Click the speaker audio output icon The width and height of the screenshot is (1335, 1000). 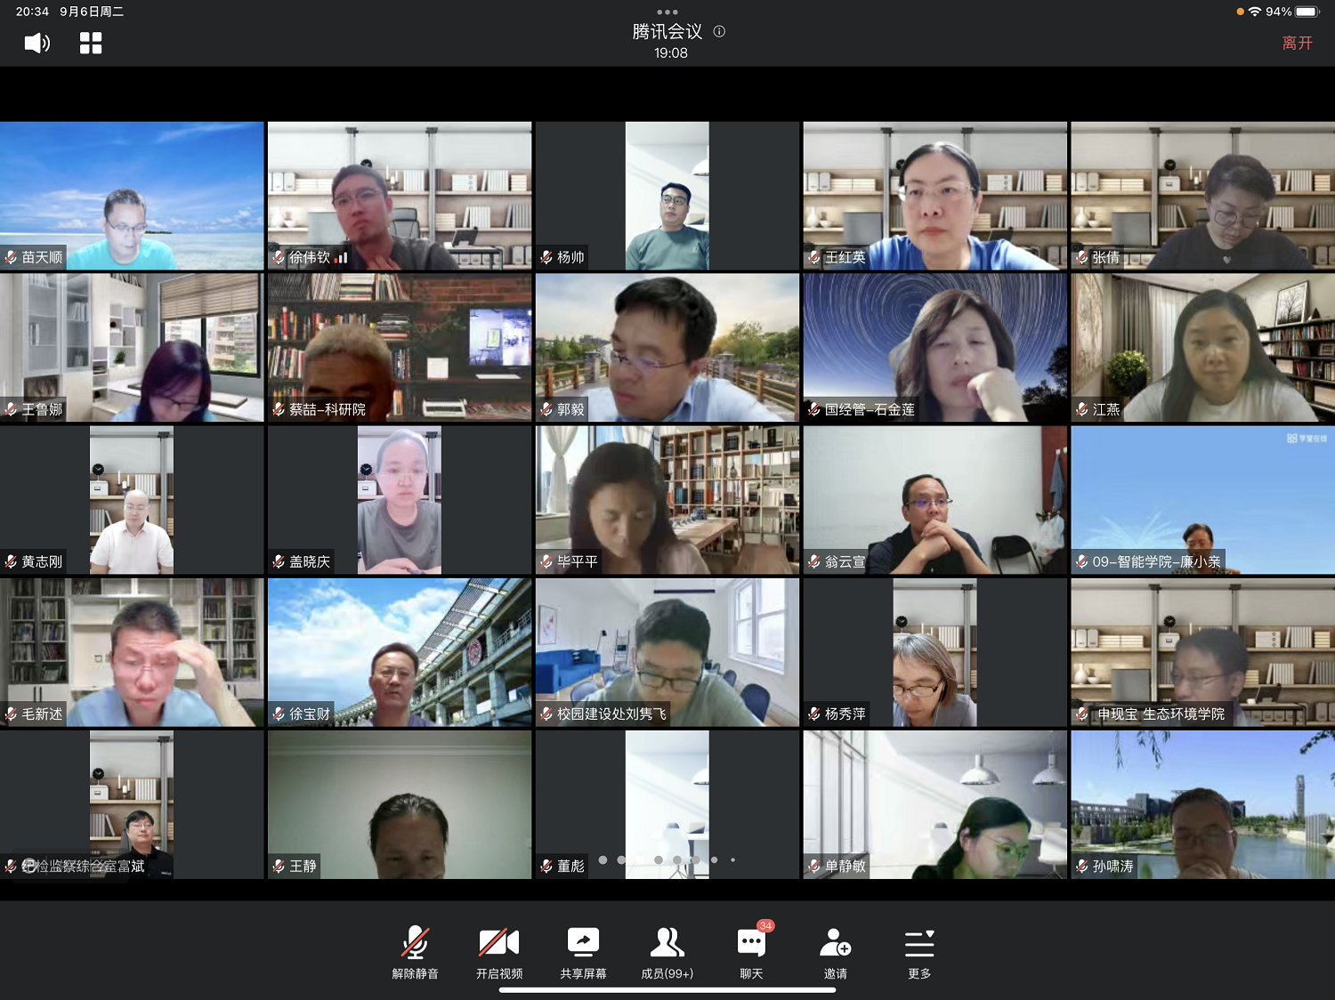pos(36,43)
